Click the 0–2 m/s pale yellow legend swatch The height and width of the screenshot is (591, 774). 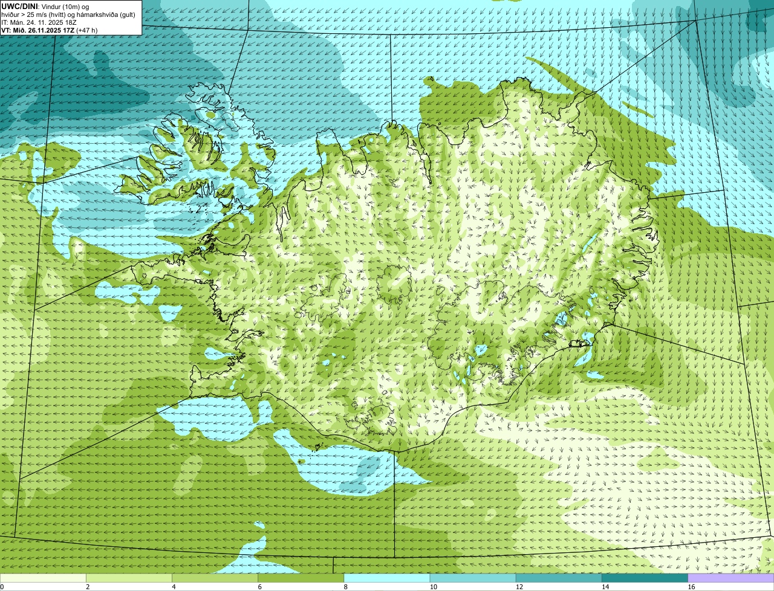pos(43,578)
